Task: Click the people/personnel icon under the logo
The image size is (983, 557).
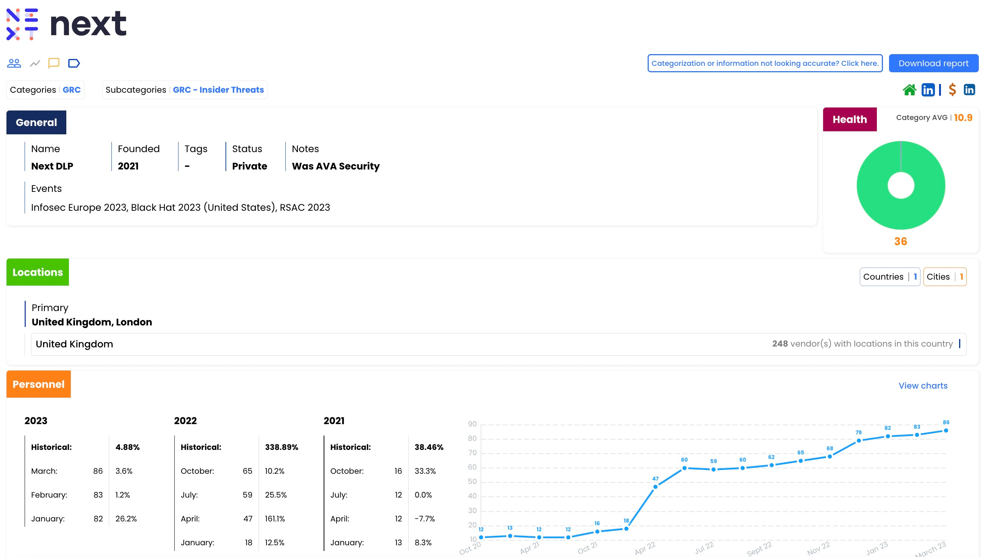Action: pyautogui.click(x=14, y=63)
